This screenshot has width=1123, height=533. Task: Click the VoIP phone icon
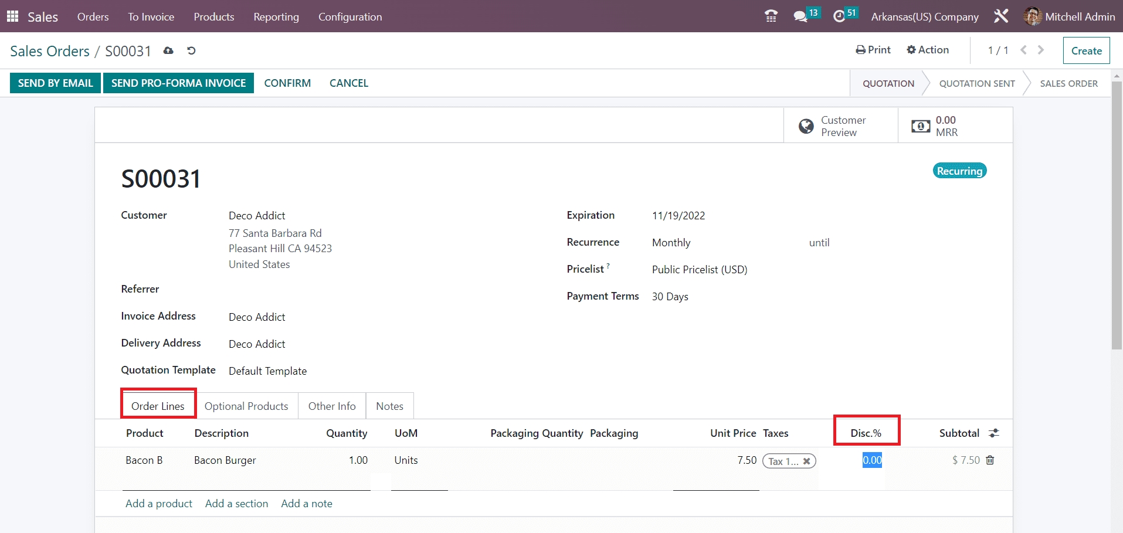point(771,16)
